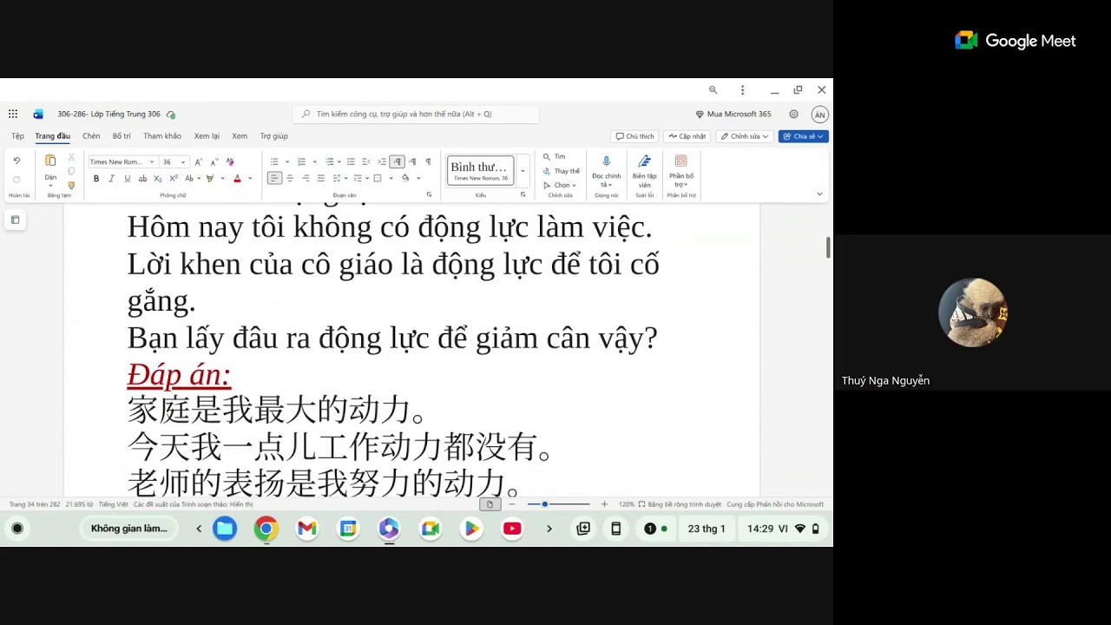Click the Không gian làm... shelf button
Screen dimensions: 1111x625
[x=129, y=529]
